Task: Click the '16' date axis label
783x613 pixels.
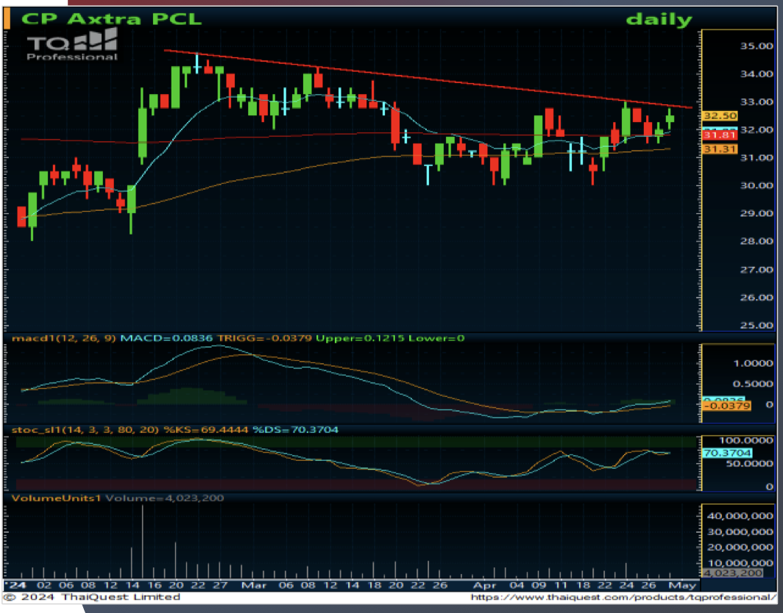Action: click(x=155, y=585)
